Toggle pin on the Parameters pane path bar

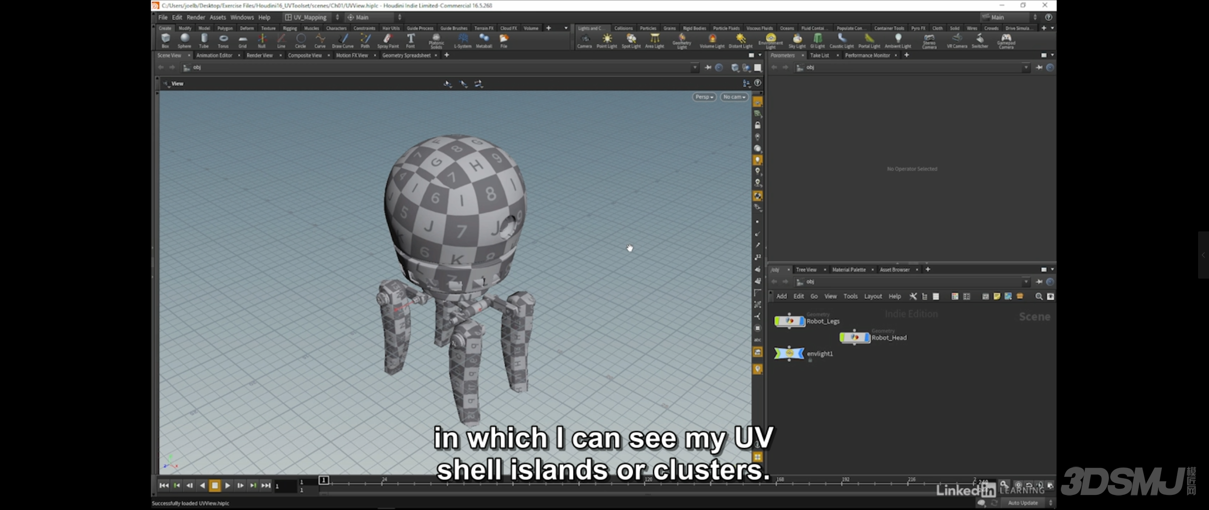point(1039,68)
